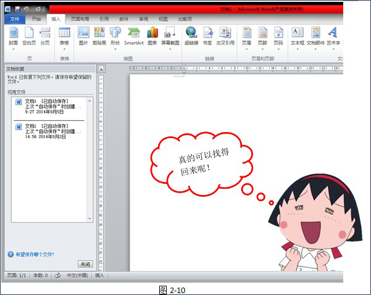Click the Redo icon in quick access toolbar
Image resolution: width=371 pixels, height=295 pixels.
[38, 9]
